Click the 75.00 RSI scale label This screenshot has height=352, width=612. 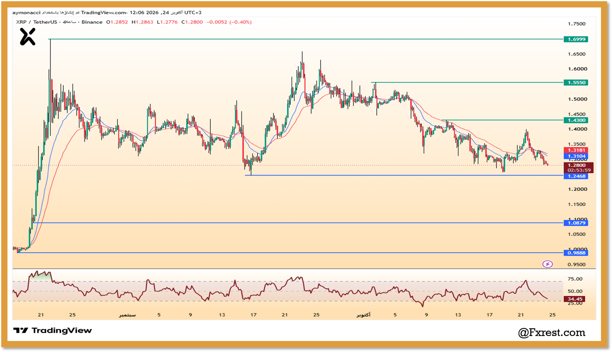(x=575, y=279)
